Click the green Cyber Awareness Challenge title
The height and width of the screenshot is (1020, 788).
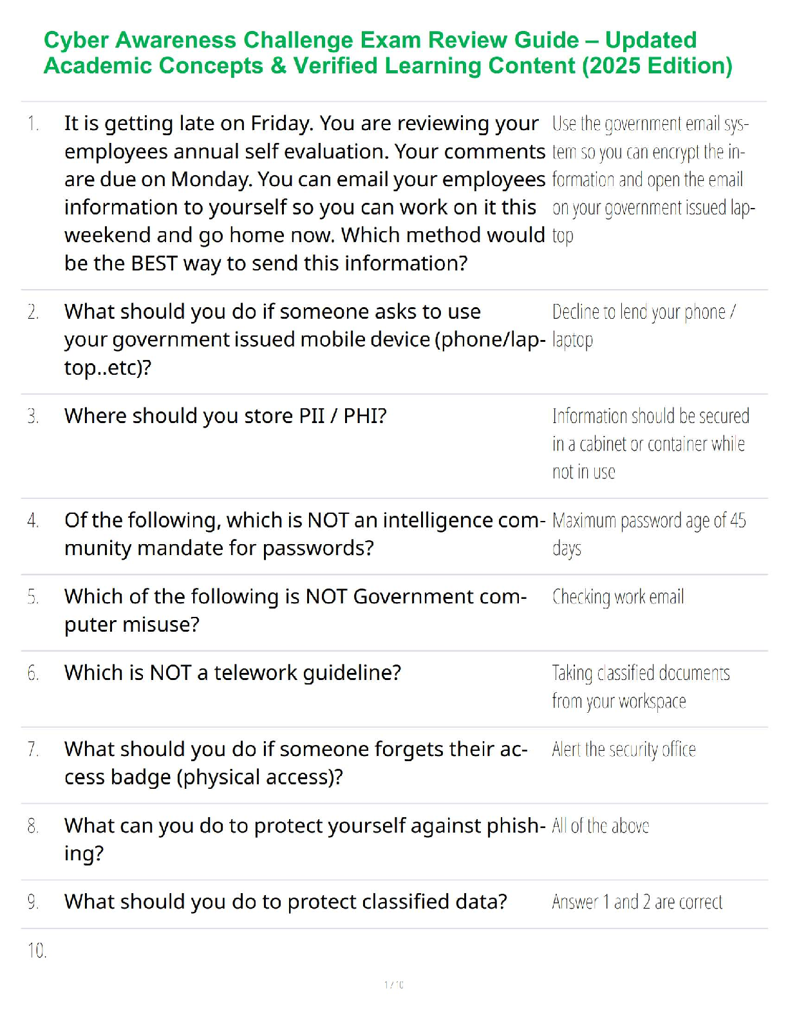[x=388, y=53]
